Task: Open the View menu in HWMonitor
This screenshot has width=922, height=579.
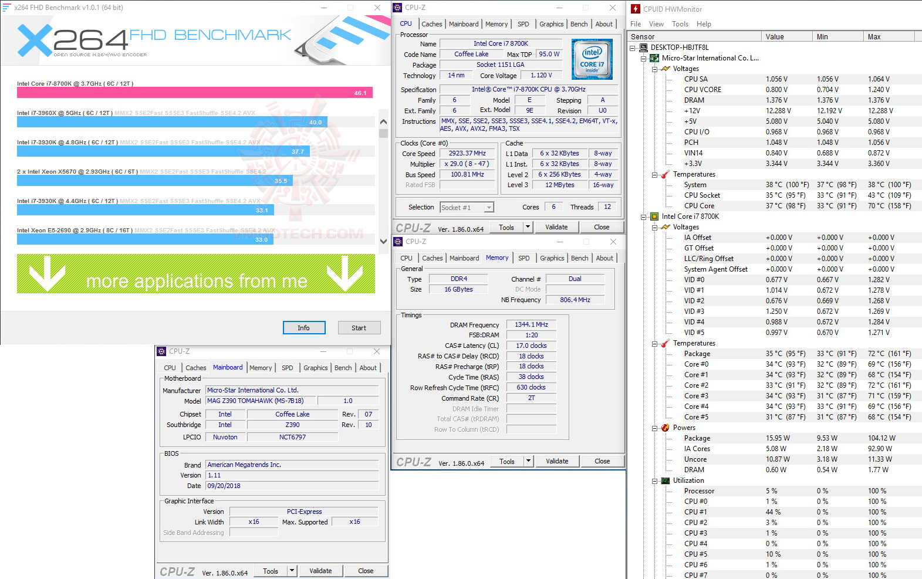Action: 656,24
